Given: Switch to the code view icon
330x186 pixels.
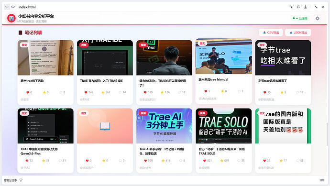Looking at the screenshot, I should coord(7,7).
